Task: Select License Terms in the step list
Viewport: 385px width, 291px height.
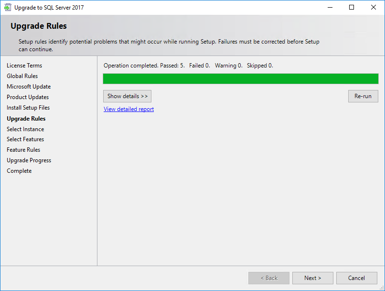Action: click(x=24, y=66)
